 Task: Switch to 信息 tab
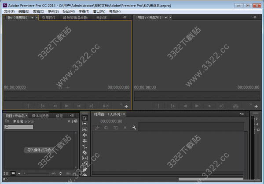[59, 116]
